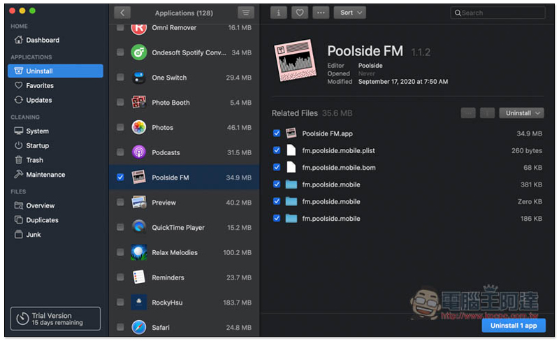This screenshot has width=559, height=341.
Task: Focus the Search field
Action: coord(498,13)
